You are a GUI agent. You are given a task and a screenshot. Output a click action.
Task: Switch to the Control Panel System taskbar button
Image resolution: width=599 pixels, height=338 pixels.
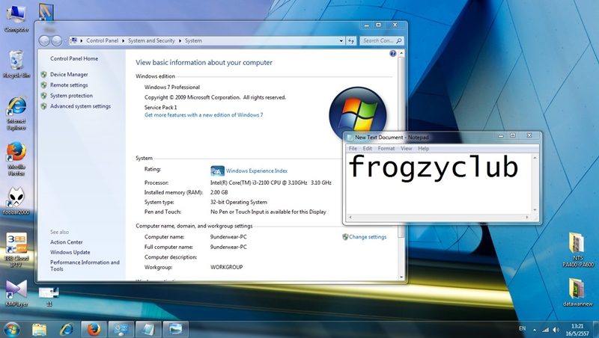(x=121, y=329)
